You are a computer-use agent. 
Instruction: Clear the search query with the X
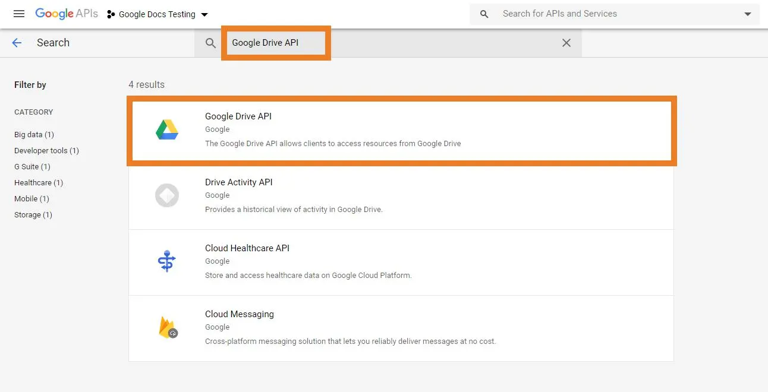[x=566, y=43]
